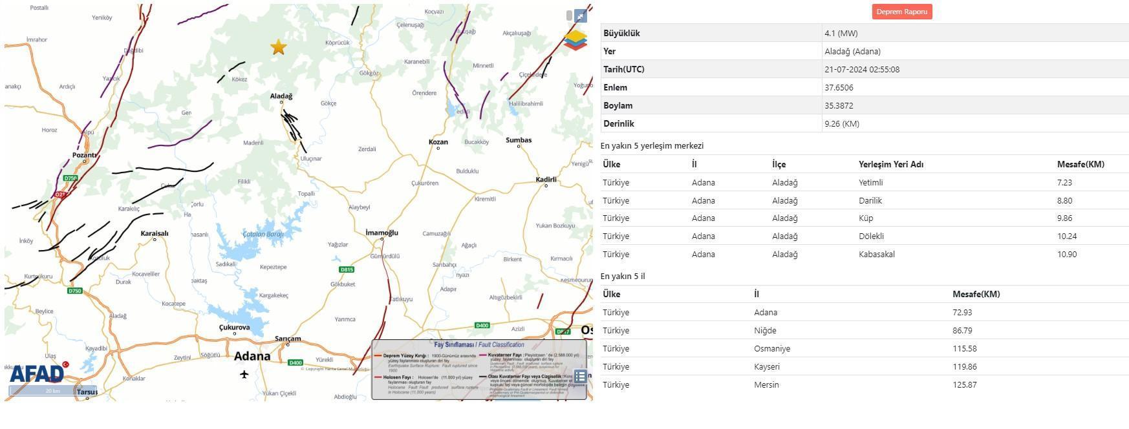This screenshot has height=429, width=1129.
Task: Click the Aladağ town label on map
Action: [x=281, y=96]
